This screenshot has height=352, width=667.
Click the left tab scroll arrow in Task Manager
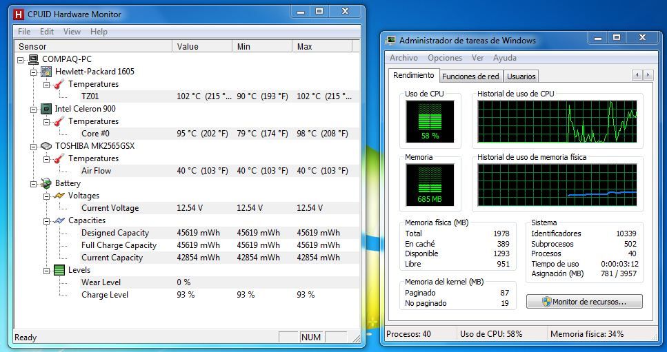[x=637, y=76]
